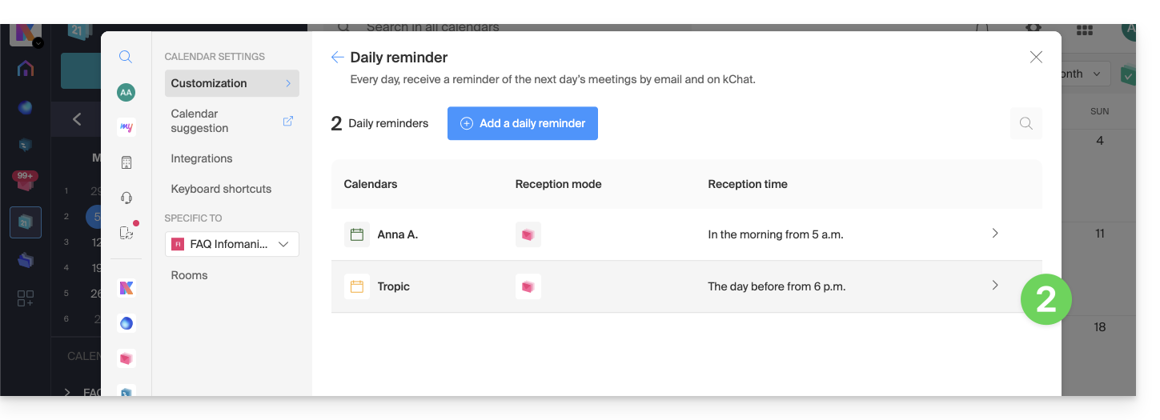Click the apps grid icon in the top bar
This screenshot has height=420, width=1160.
[1085, 30]
